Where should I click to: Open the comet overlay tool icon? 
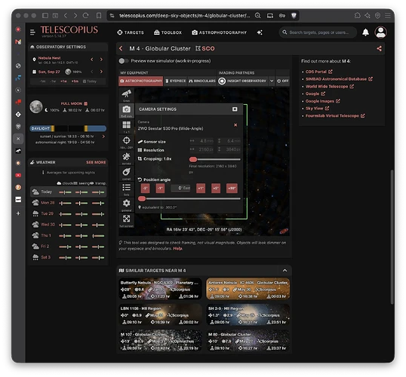(126, 173)
